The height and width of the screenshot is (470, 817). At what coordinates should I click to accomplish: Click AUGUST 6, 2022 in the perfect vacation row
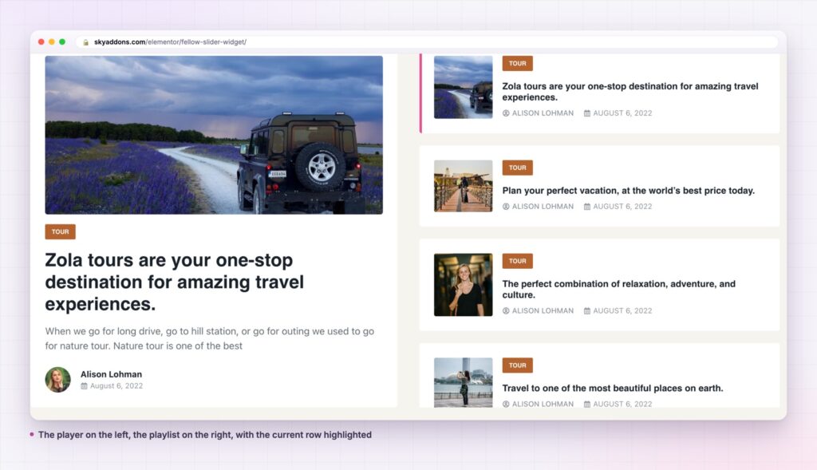pyautogui.click(x=622, y=207)
